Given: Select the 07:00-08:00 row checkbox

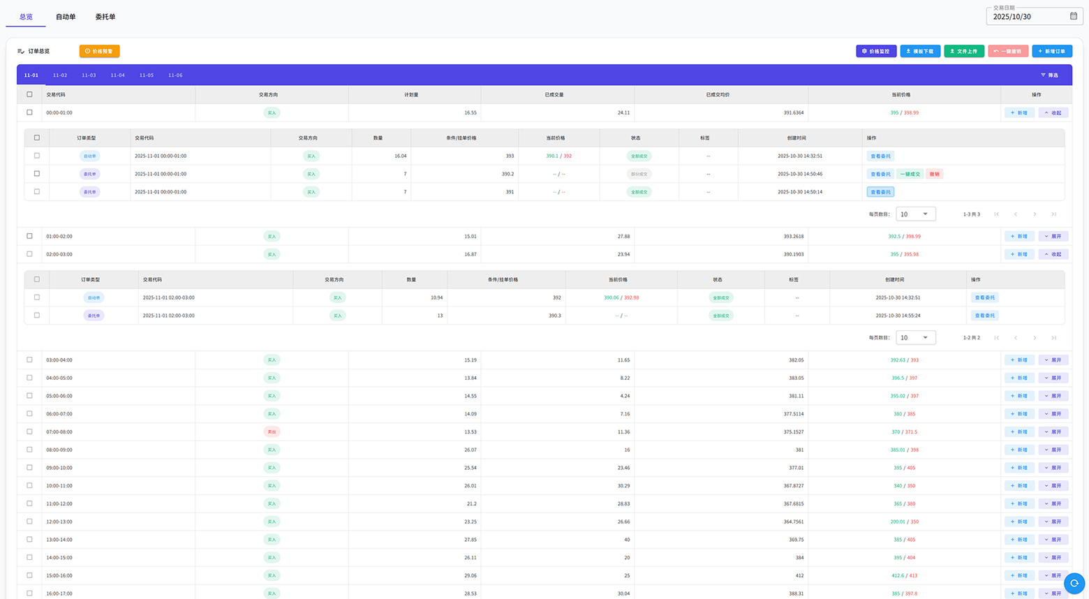Looking at the screenshot, I should click(29, 431).
